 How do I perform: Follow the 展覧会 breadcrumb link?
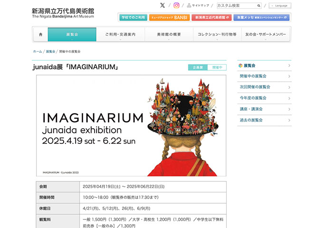tap(50, 51)
